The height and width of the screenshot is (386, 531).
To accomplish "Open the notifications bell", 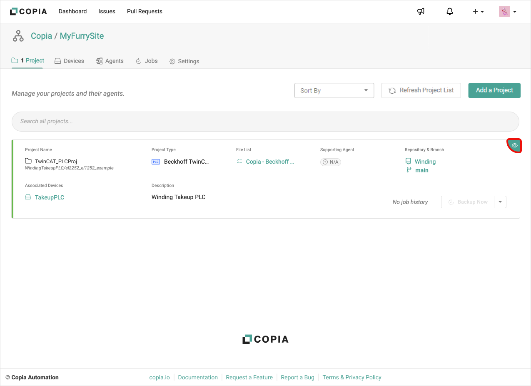I will coord(449,12).
